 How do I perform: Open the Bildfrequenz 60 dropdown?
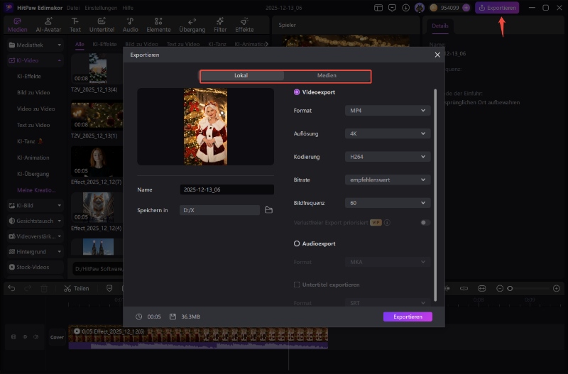[x=388, y=203]
